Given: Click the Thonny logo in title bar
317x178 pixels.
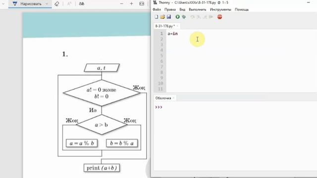Looking at the screenshot, I should 155,2.
